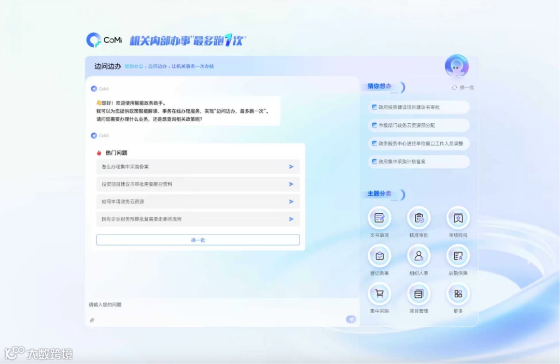Click the 更多 grid icon

coord(458,293)
